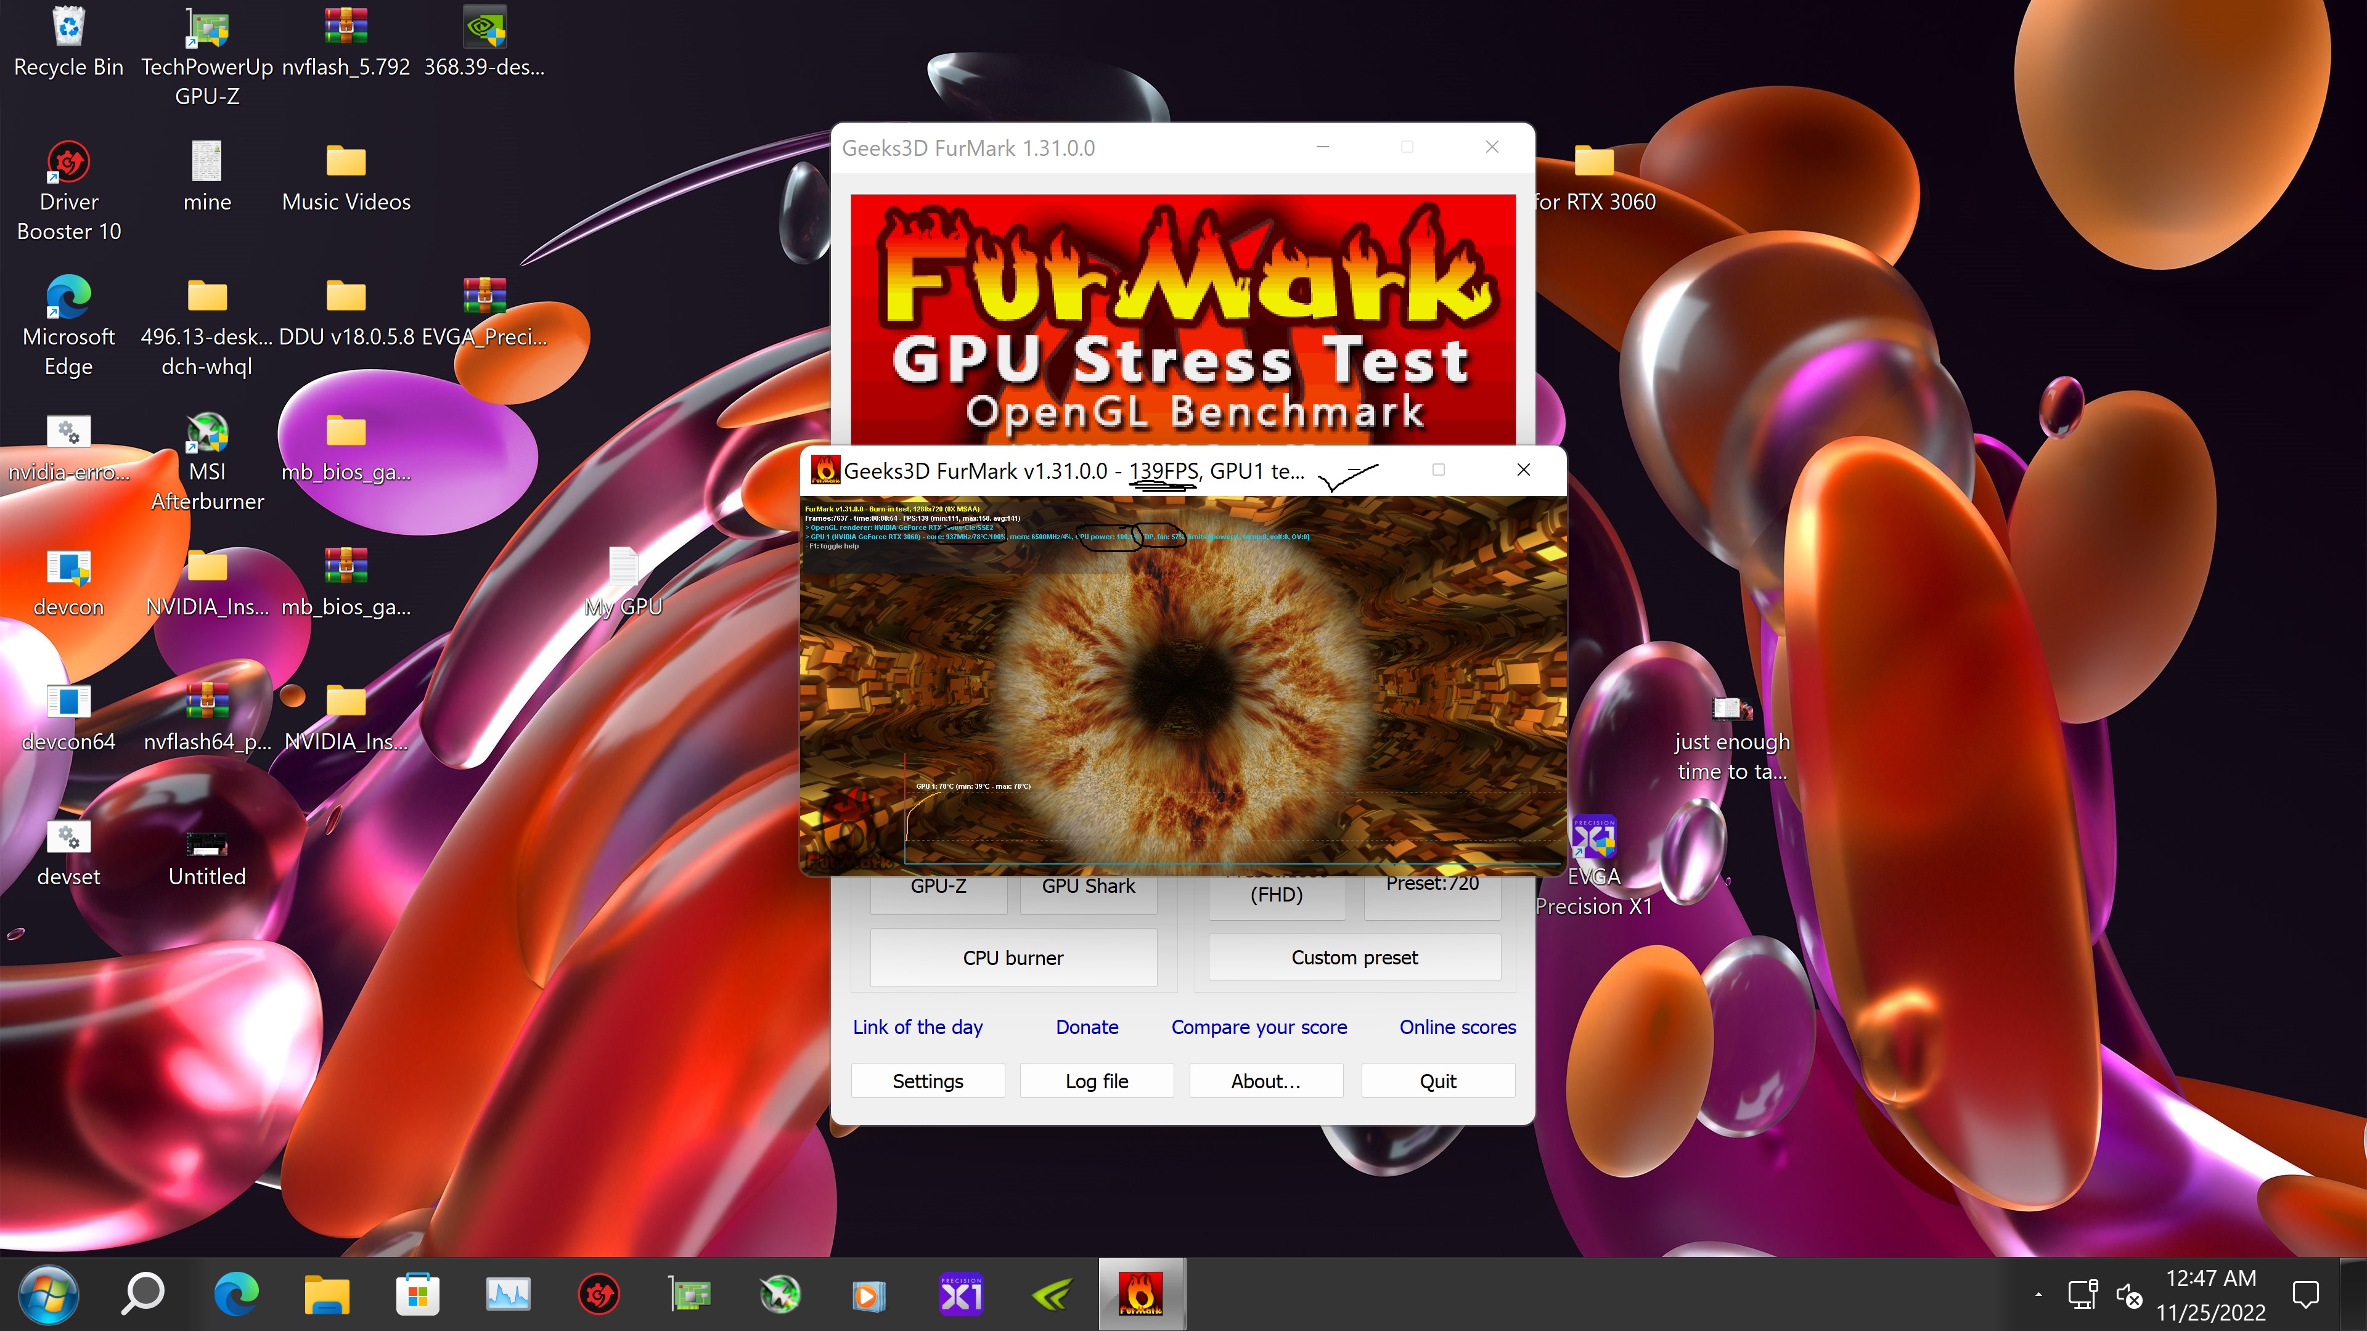Open the Custom preset option
This screenshot has height=1331, width=2367.
point(1354,957)
